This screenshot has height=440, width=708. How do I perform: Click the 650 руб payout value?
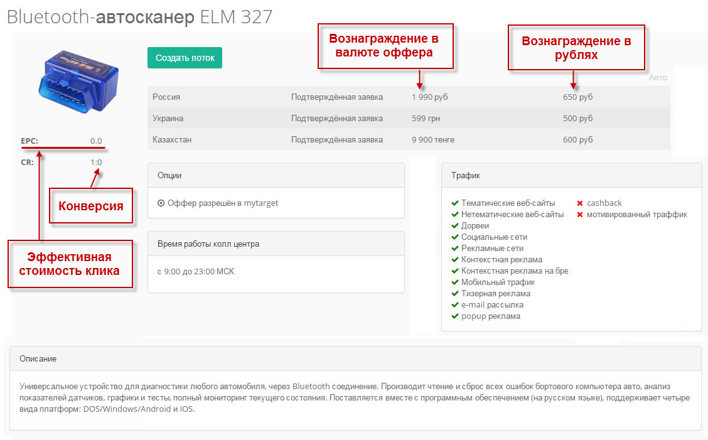[578, 97]
